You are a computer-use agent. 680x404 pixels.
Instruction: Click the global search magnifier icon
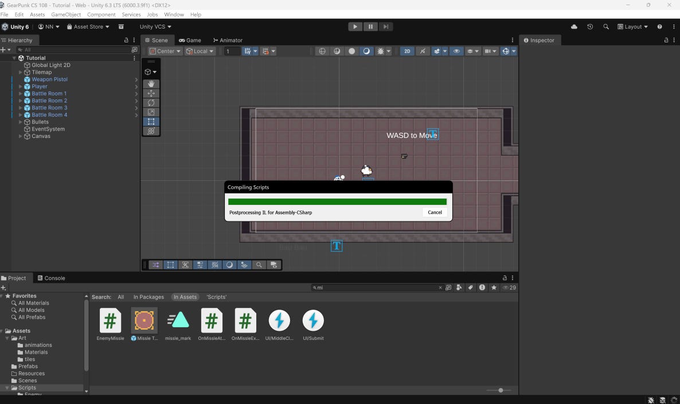point(606,27)
